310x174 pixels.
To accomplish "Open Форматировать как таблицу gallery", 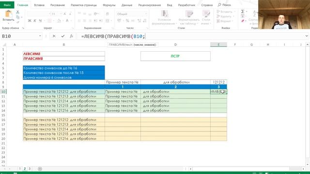I will pyautogui.click(x=189, y=17).
